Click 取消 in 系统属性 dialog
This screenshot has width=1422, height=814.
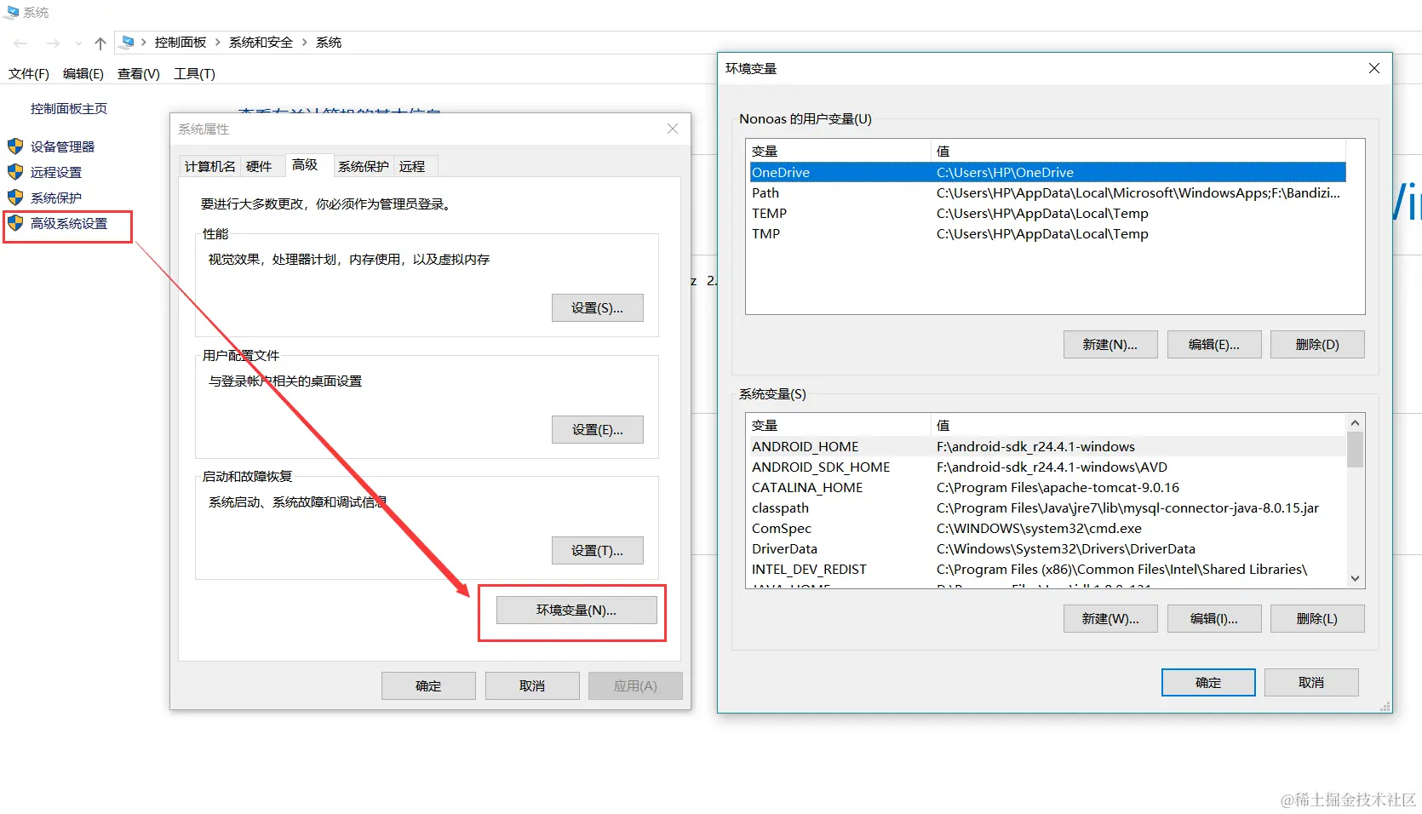(x=532, y=685)
